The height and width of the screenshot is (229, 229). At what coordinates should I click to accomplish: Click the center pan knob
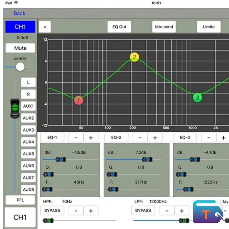20,67
